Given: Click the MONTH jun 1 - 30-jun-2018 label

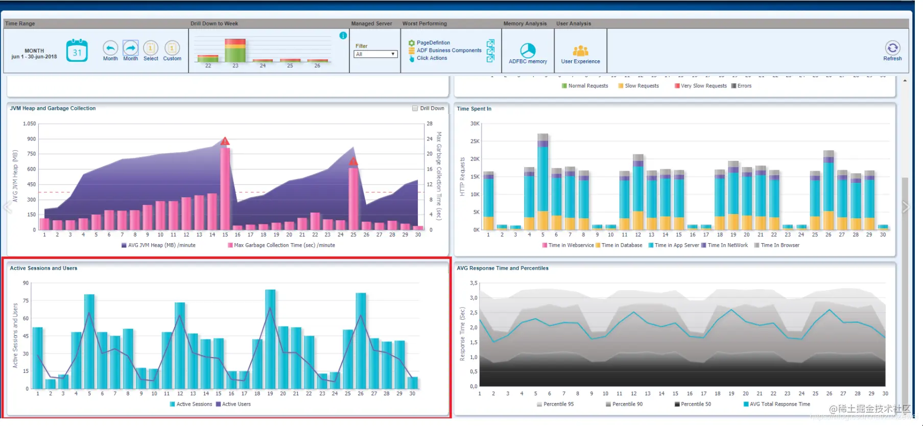Looking at the screenshot, I should pos(34,54).
